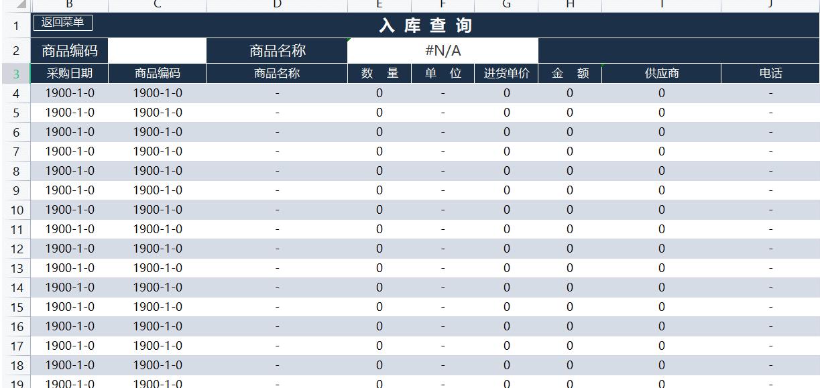
Task: Select row number 3 heading
Action: [x=16, y=74]
